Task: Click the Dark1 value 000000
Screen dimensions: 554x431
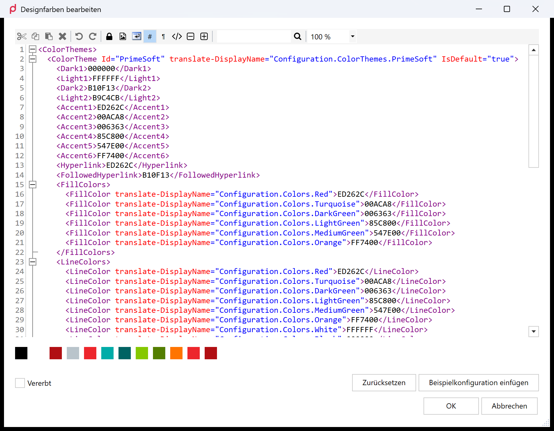Action: tap(102, 69)
